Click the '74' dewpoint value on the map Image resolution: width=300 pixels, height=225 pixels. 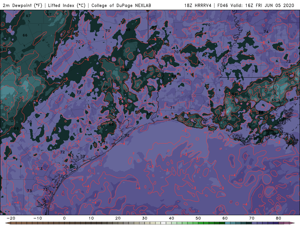(266, 32)
